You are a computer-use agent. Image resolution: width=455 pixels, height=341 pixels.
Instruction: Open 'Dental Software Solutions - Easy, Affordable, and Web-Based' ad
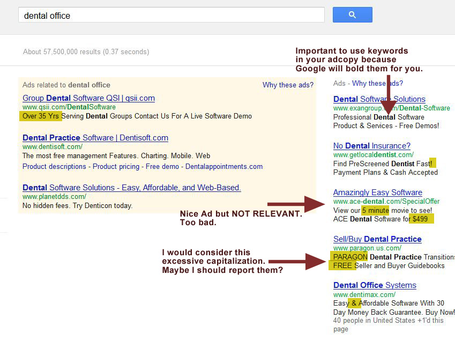[x=131, y=188]
